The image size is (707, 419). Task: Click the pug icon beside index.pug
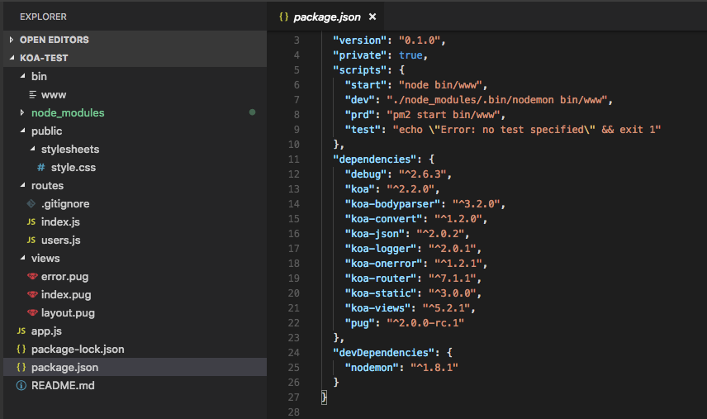(x=32, y=294)
